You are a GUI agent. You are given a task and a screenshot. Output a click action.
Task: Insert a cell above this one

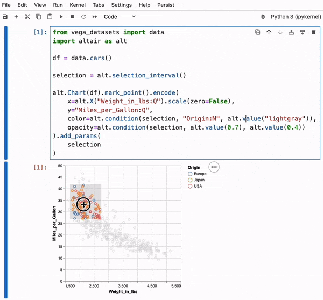(x=291, y=32)
